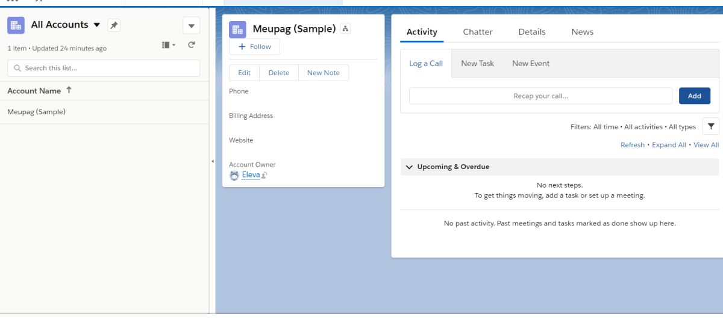This screenshot has height=320, width=723.
Task: Click the Expand All link
Action: [x=669, y=145]
